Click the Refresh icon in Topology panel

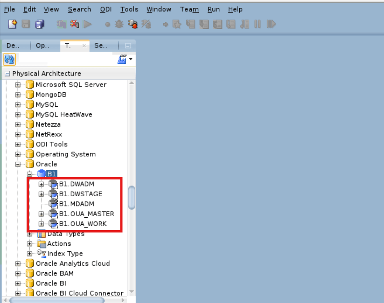coord(9,59)
